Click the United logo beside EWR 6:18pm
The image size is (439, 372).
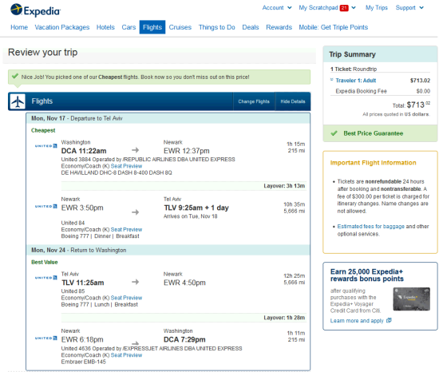[x=46, y=338]
